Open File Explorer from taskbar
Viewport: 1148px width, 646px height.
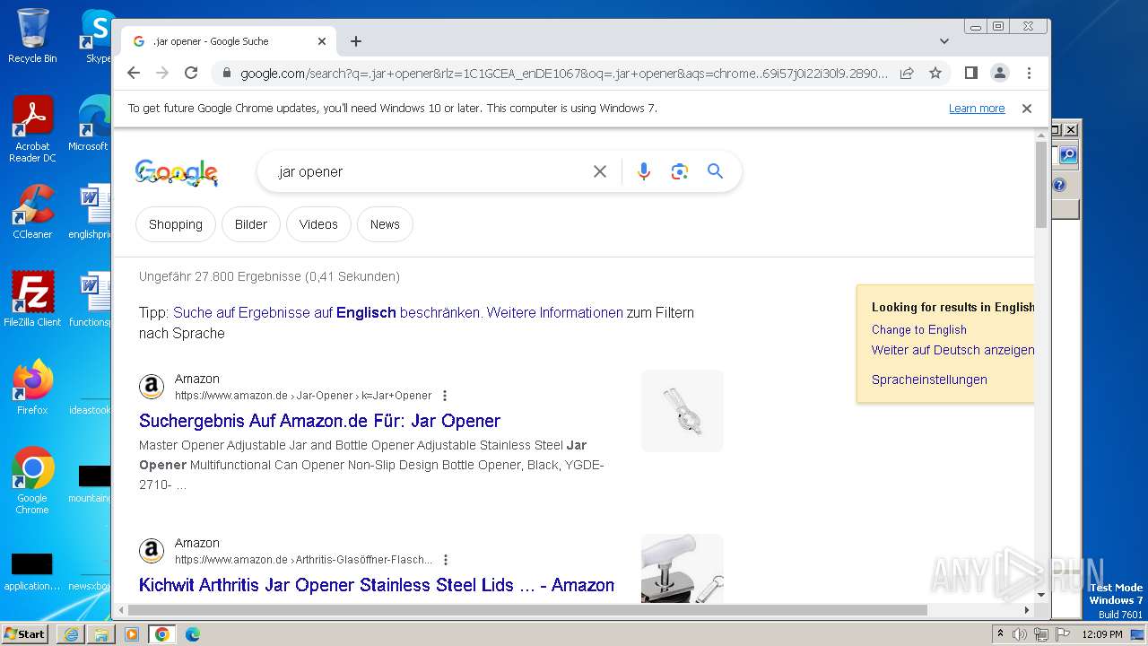101,634
